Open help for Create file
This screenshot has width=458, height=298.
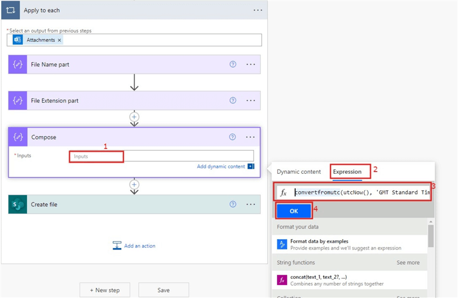[x=233, y=204]
